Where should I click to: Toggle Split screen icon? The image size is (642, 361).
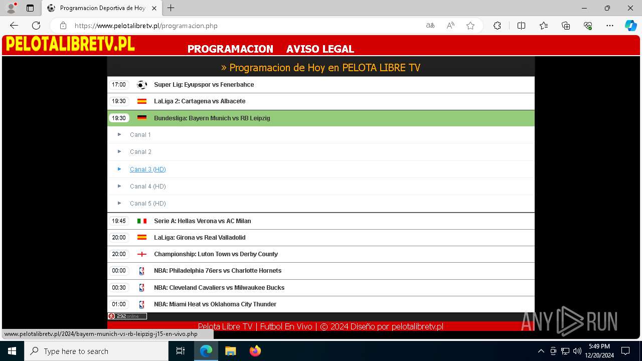pos(521,26)
